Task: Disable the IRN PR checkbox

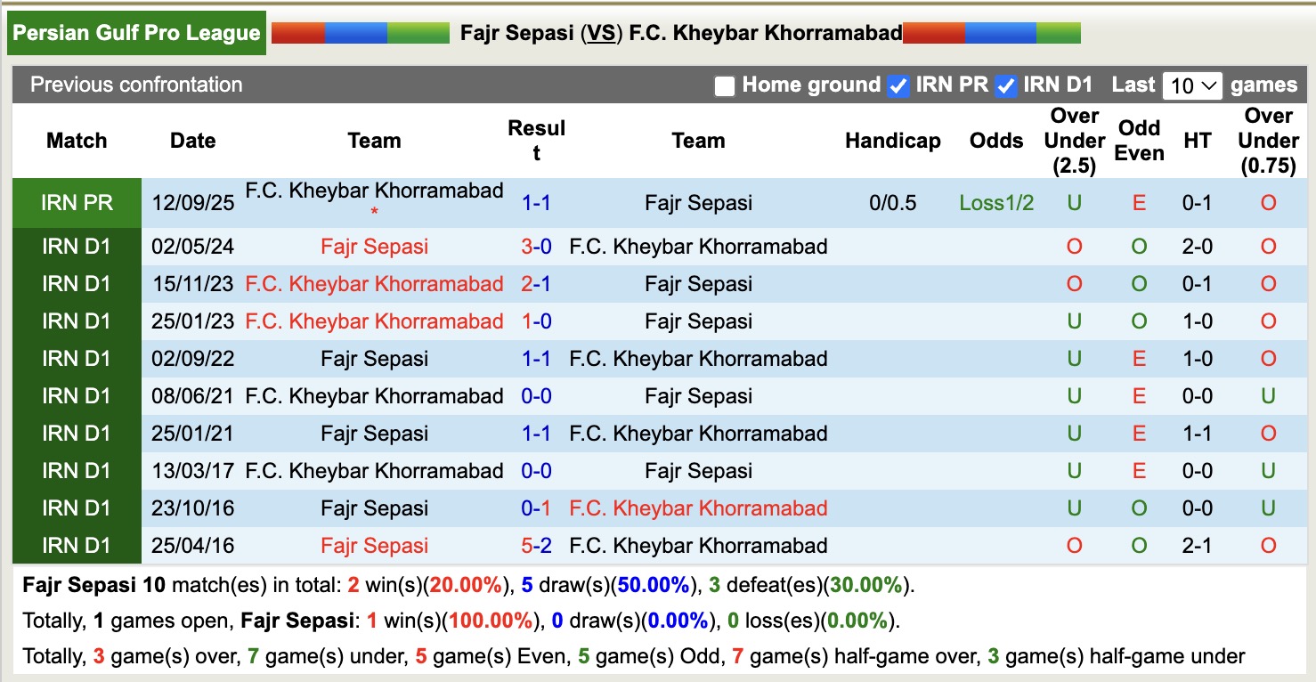Action: [898, 85]
